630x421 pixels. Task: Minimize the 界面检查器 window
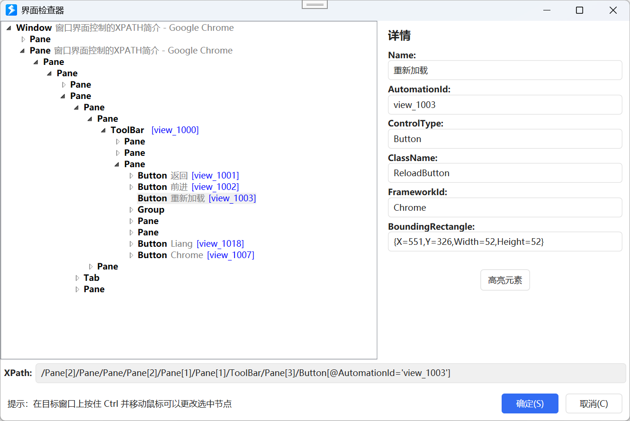tap(547, 10)
